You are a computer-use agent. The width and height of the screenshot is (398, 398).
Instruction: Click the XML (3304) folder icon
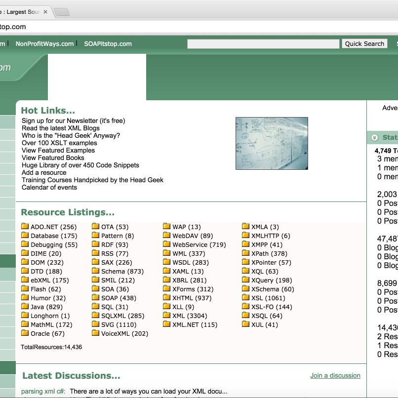(166, 315)
